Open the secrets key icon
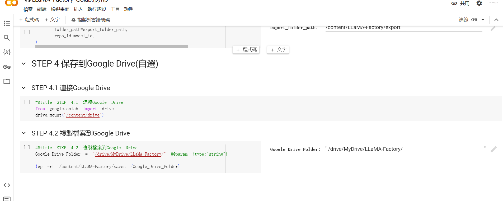This screenshot has height=201, width=503. [7, 67]
